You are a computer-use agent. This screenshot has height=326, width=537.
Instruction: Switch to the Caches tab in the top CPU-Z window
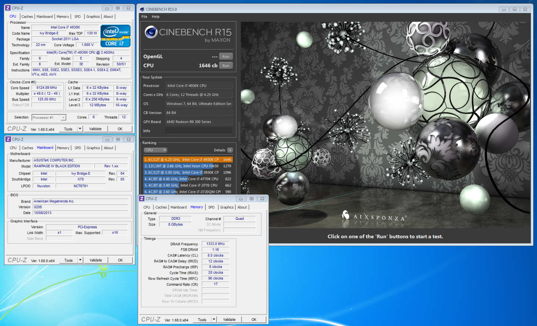pyautogui.click(x=27, y=17)
